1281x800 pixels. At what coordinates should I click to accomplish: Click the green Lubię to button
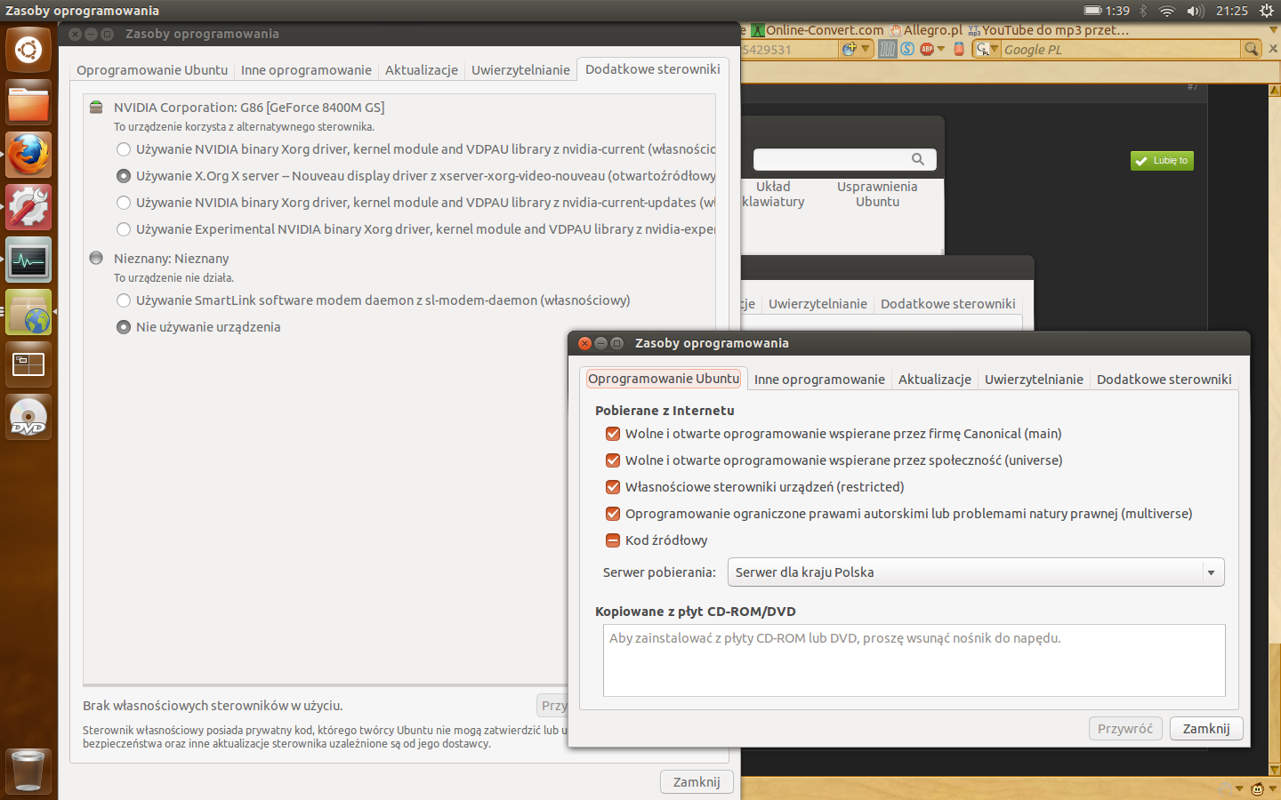(1162, 161)
